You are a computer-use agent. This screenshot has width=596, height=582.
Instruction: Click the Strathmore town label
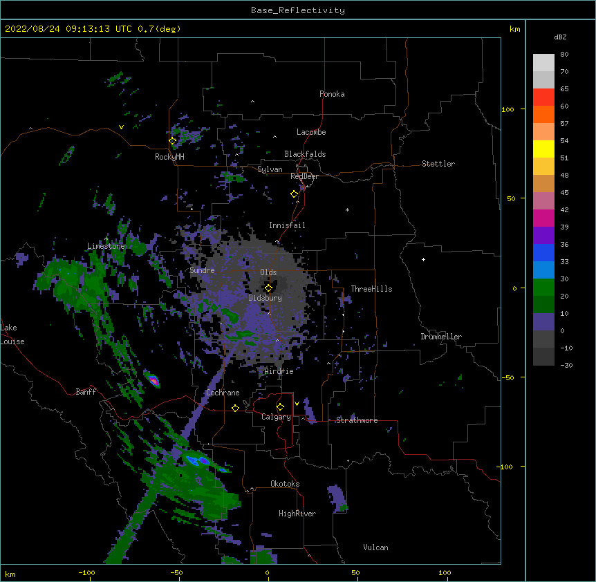click(357, 420)
